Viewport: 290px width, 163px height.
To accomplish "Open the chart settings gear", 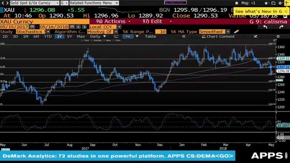I will (x=278, y=36).
